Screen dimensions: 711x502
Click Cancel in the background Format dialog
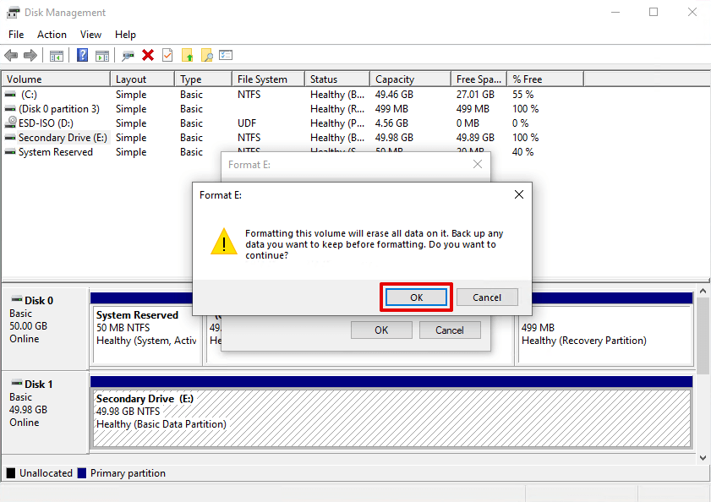tap(450, 330)
